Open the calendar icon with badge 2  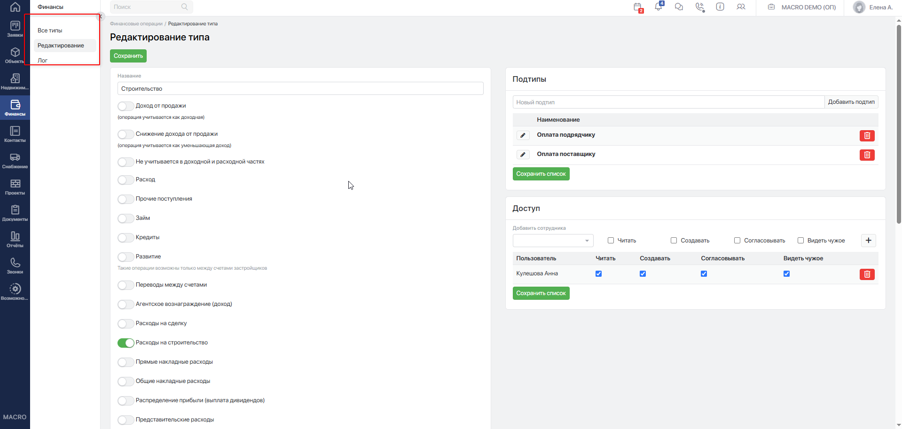coord(638,7)
